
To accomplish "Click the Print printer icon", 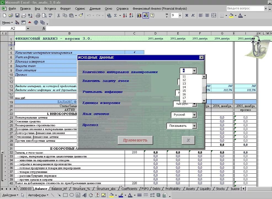I will (38, 15).
